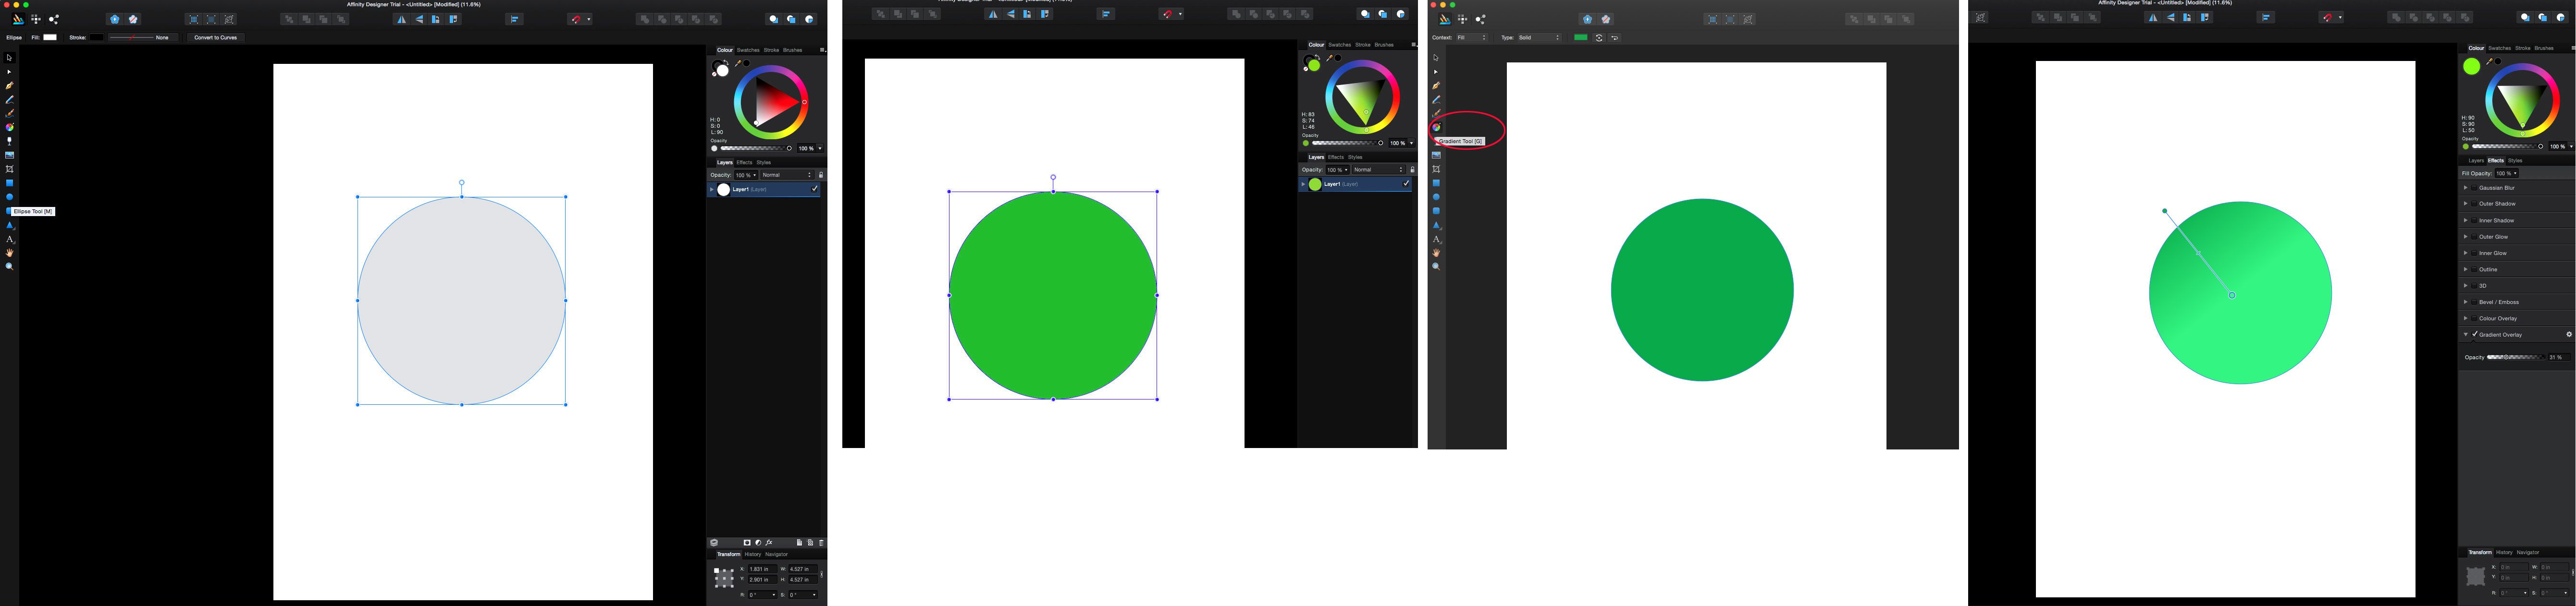Enable the Outer Shadow effect checkbox
The height and width of the screenshot is (606, 2576).
coord(2474,204)
